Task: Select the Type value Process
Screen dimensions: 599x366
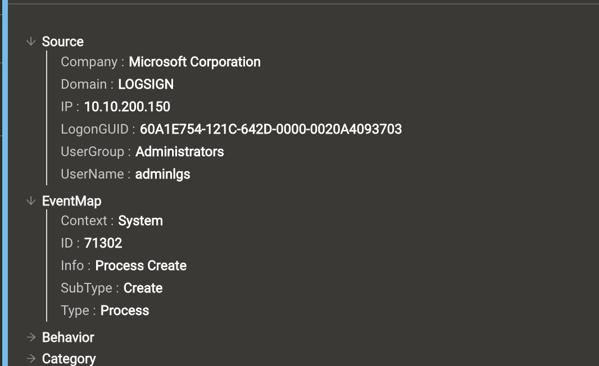Action: coord(125,310)
